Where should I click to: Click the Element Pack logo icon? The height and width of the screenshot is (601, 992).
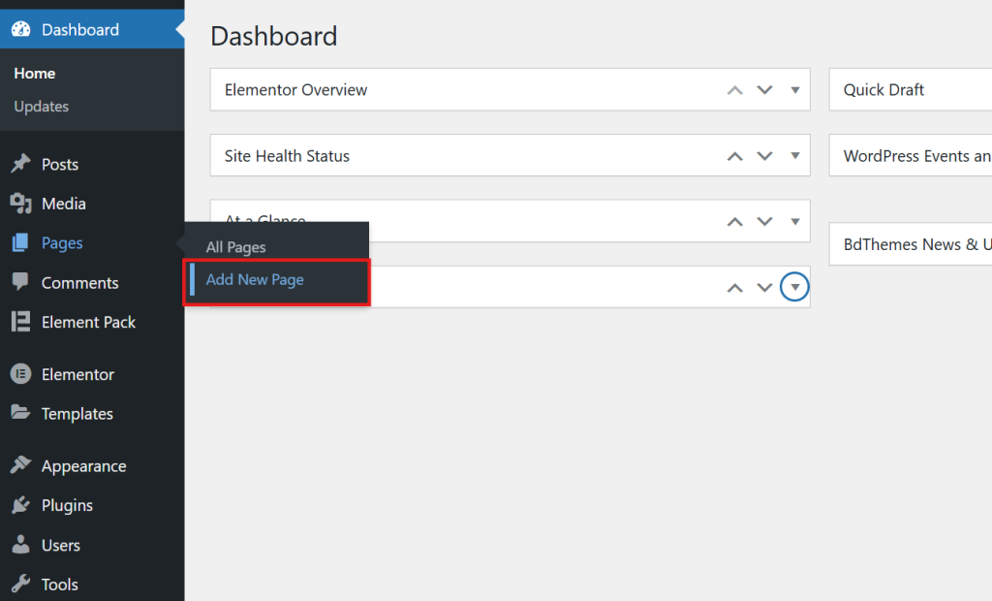tap(20, 322)
